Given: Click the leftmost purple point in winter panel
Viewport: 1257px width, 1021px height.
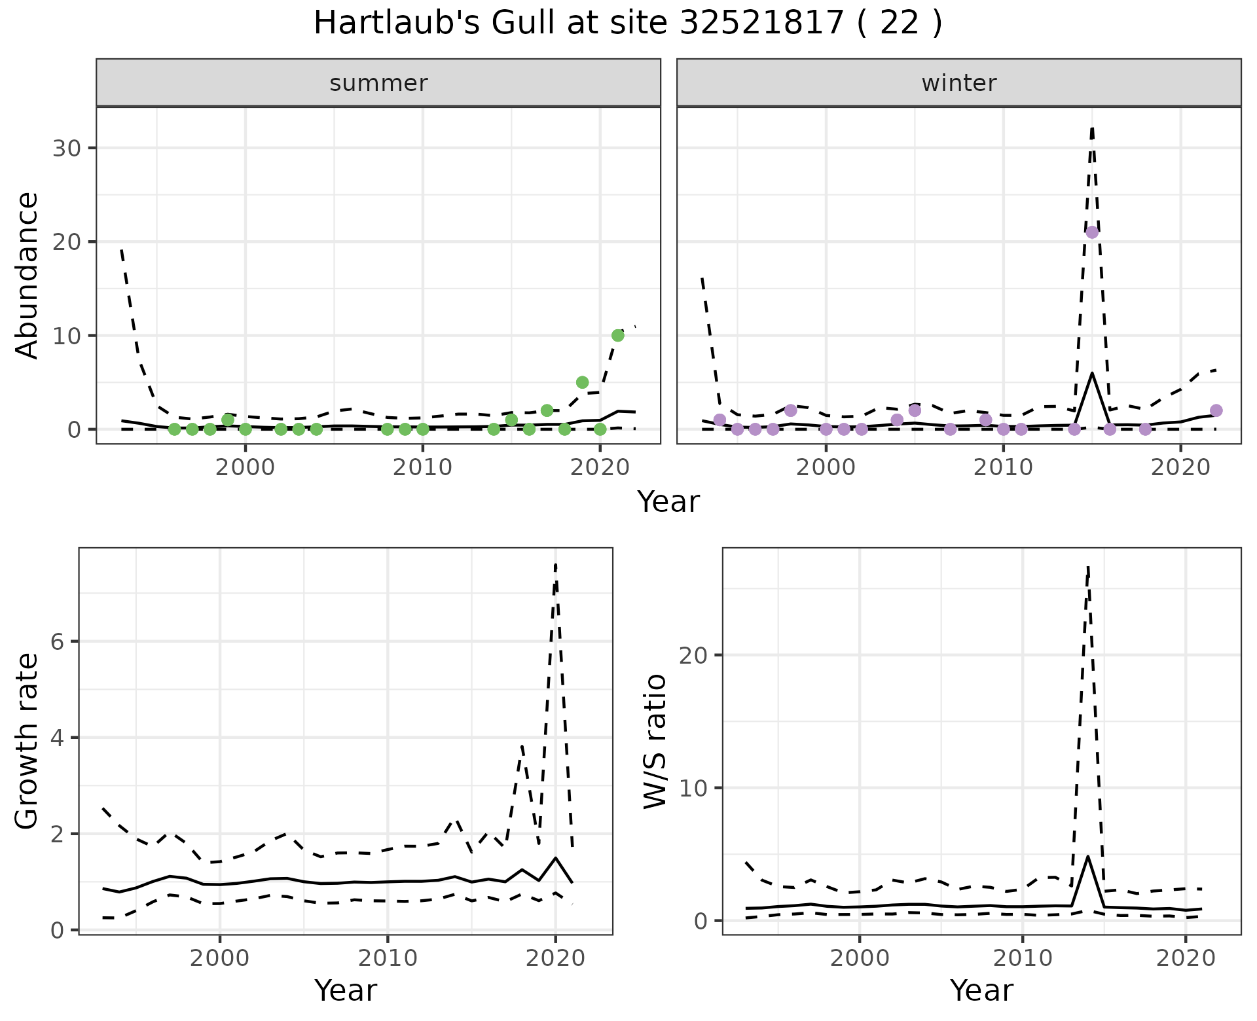Looking at the screenshot, I should pyautogui.click(x=720, y=420).
